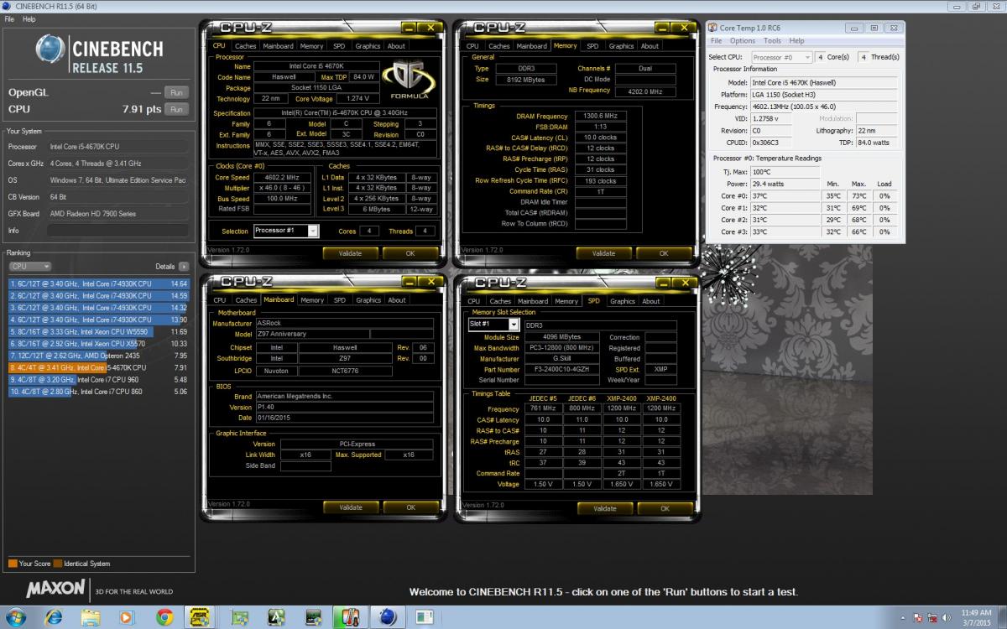Click the ROG Formula logo in CPU-Z

(x=409, y=80)
